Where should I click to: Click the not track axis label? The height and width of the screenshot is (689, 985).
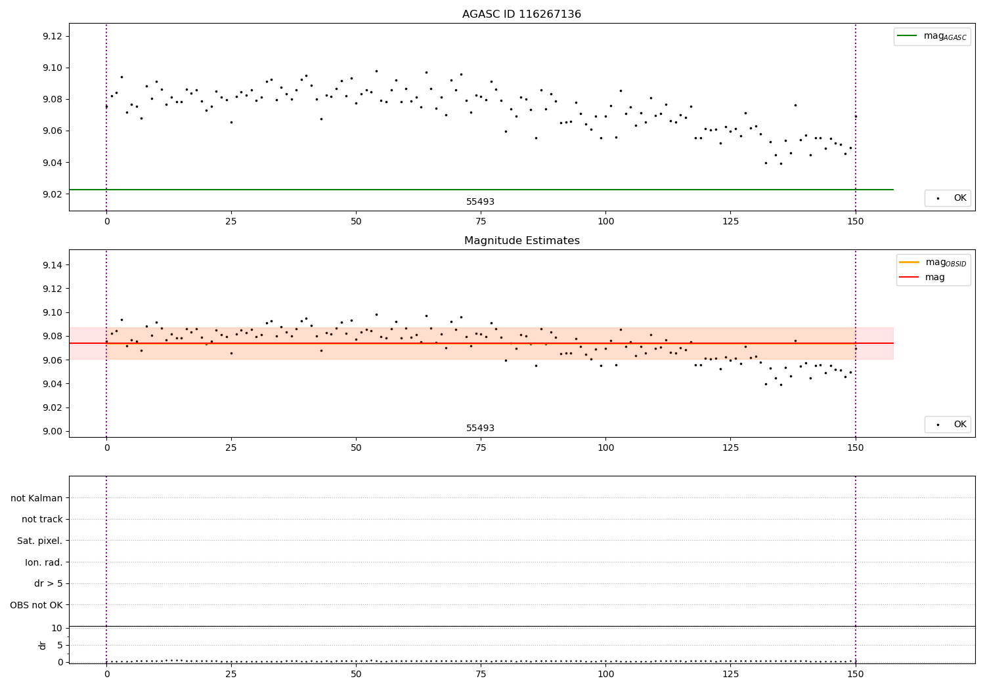click(42, 519)
